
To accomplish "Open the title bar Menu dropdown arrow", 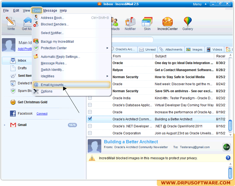I will pos(206,4).
